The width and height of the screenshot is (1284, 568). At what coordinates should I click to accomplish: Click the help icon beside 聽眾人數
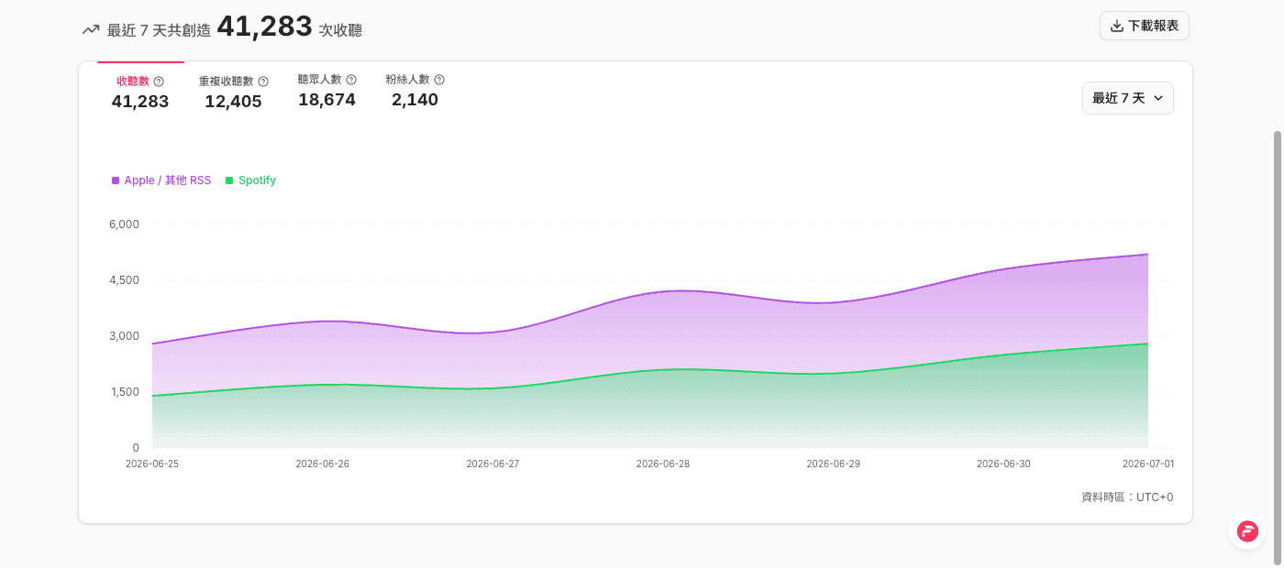pos(351,80)
